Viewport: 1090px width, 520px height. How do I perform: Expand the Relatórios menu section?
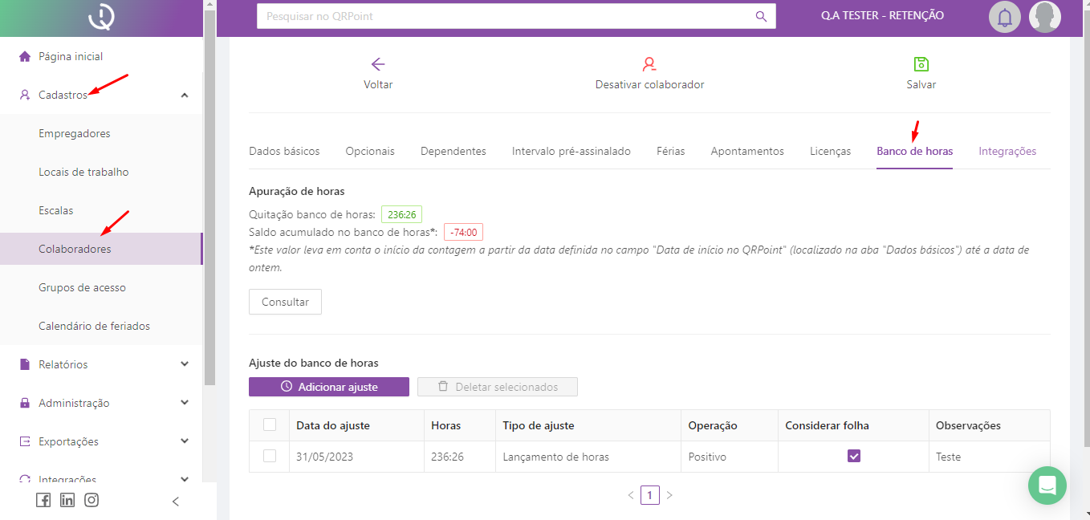coord(185,364)
